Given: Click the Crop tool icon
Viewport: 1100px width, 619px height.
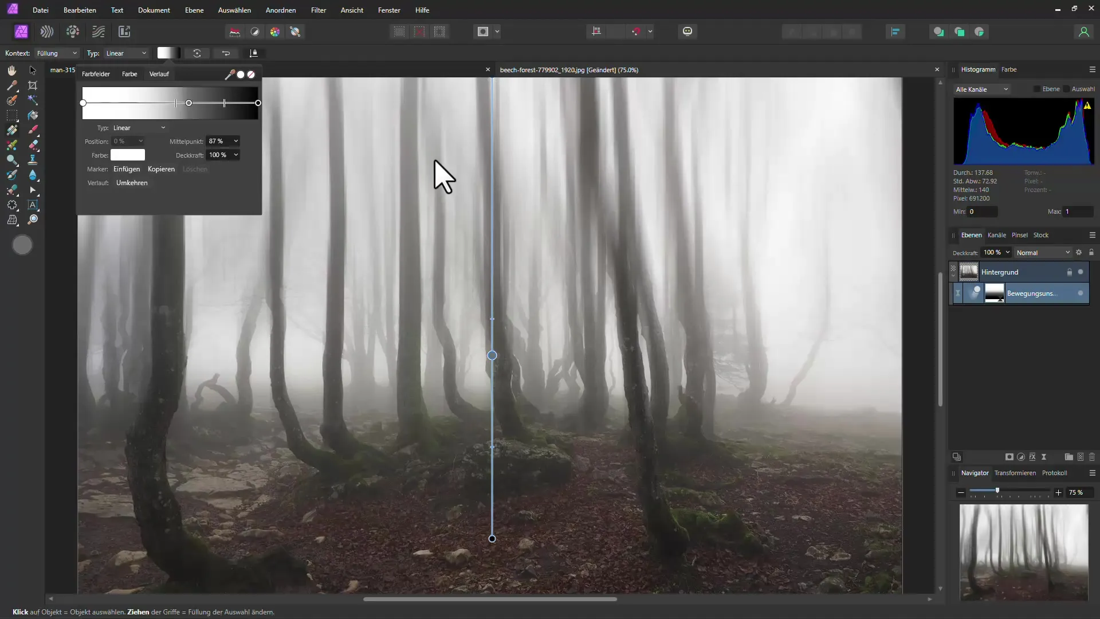Looking at the screenshot, I should (x=33, y=85).
